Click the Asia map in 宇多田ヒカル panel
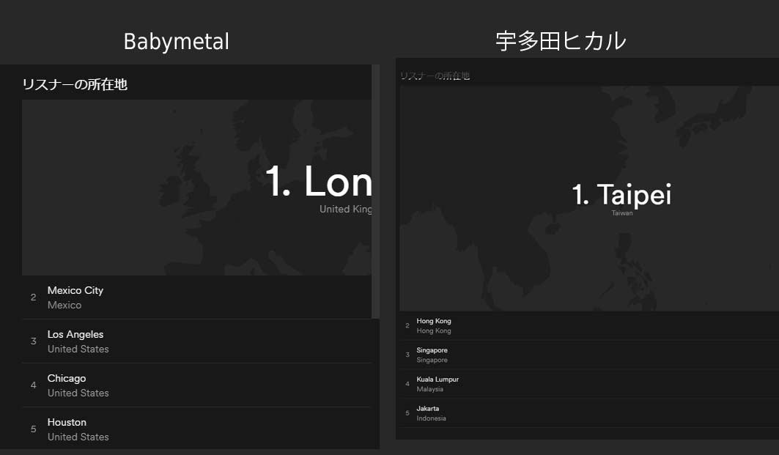The height and width of the screenshot is (455, 779). (589, 199)
